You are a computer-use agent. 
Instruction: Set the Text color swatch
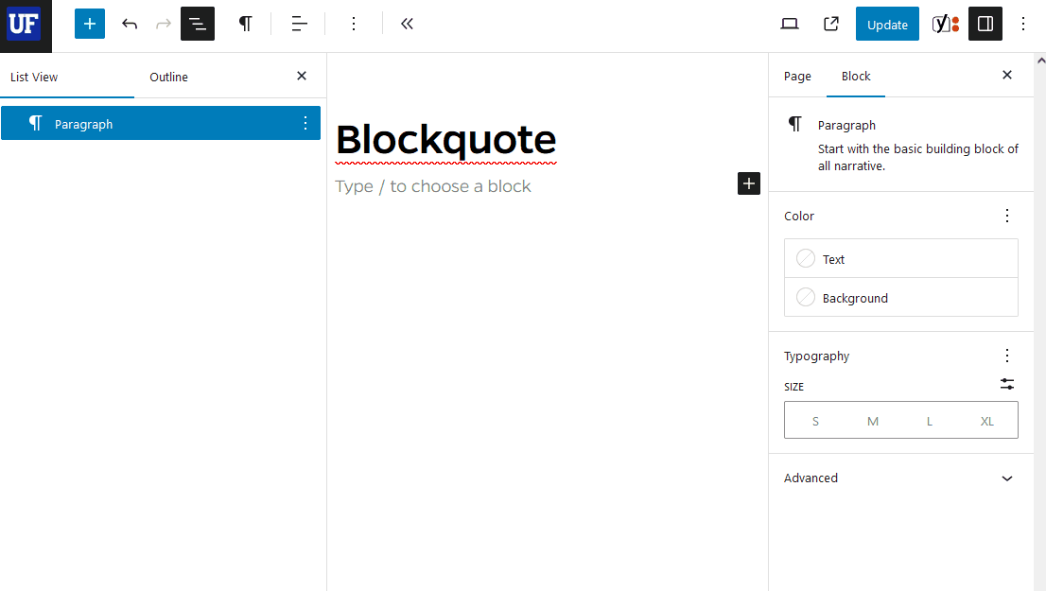(806, 258)
